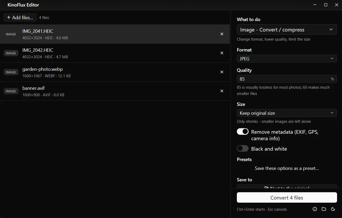
Task: Open the Size dropdown
Action: click(287, 113)
